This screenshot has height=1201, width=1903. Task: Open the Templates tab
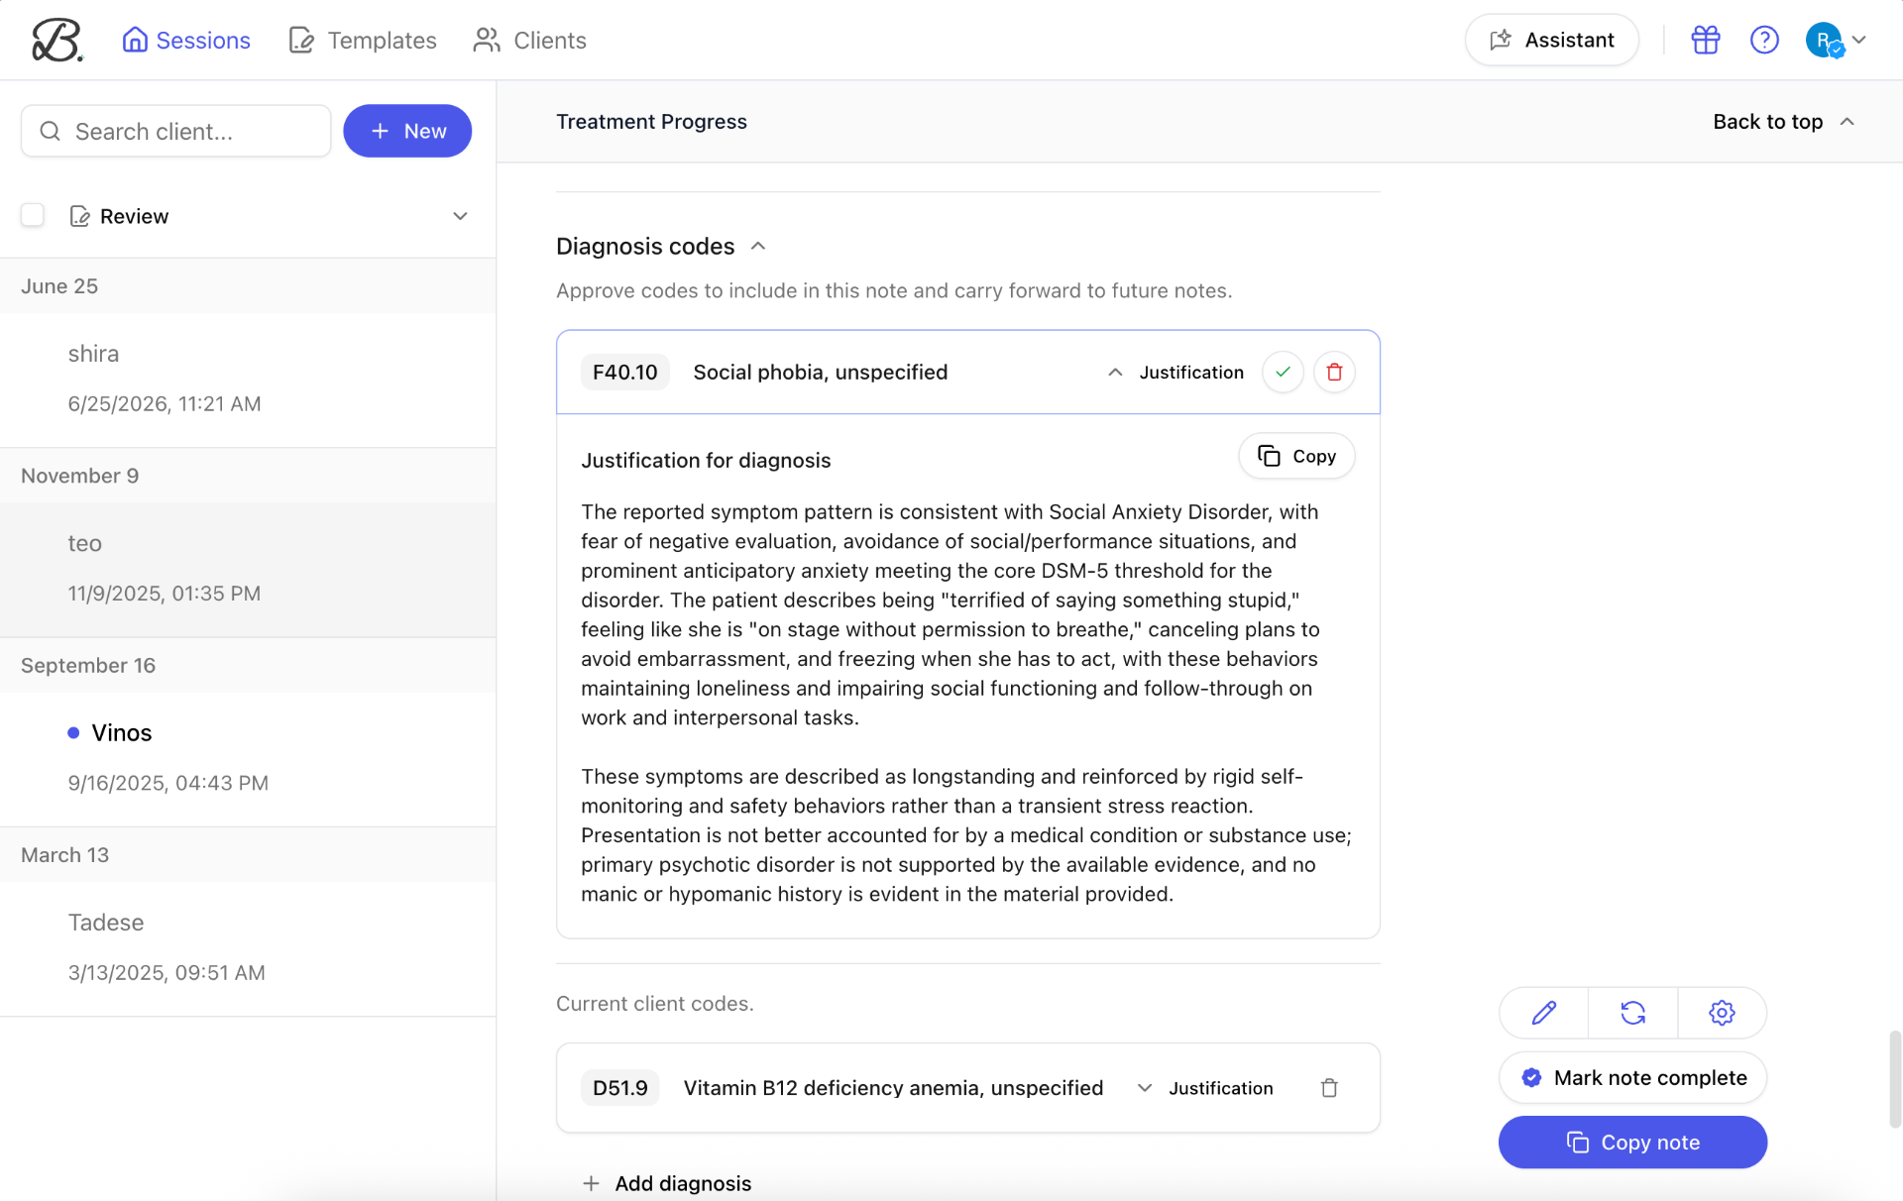pyautogui.click(x=362, y=41)
